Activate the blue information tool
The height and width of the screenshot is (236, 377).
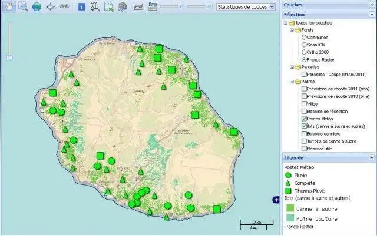81,6
